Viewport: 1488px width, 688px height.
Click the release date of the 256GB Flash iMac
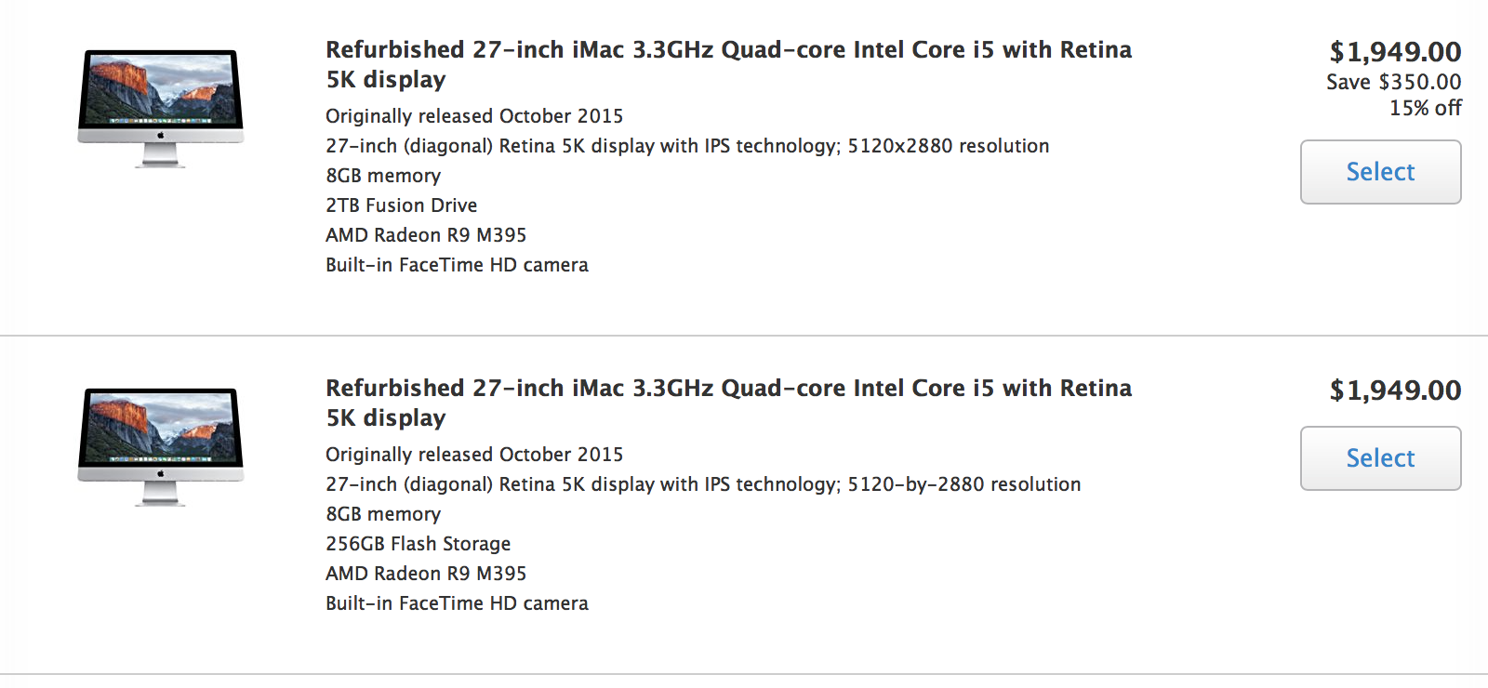474,455
